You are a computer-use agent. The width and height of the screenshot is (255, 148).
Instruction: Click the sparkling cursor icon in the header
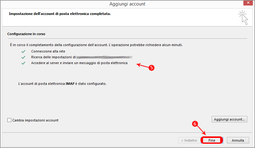(x=243, y=17)
